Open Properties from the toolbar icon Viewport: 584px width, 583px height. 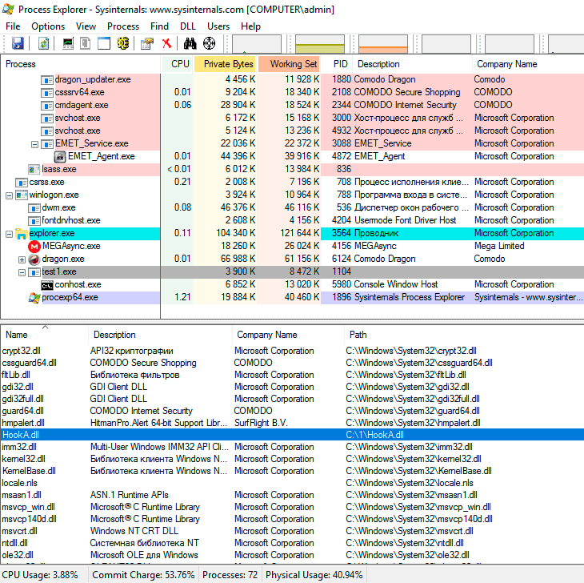point(147,43)
